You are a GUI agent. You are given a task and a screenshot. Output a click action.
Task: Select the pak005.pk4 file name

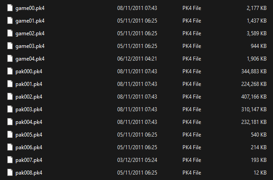pyautogui.click(x=29, y=135)
